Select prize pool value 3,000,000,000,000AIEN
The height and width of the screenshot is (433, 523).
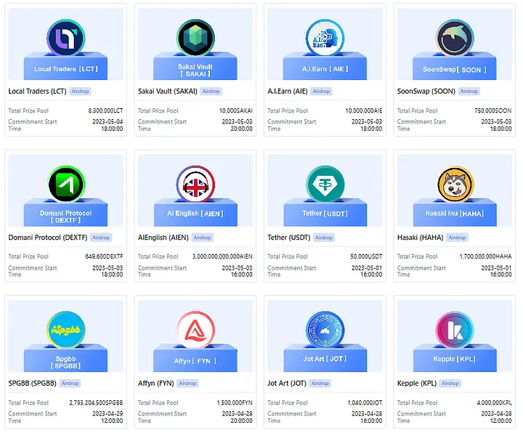(x=222, y=256)
